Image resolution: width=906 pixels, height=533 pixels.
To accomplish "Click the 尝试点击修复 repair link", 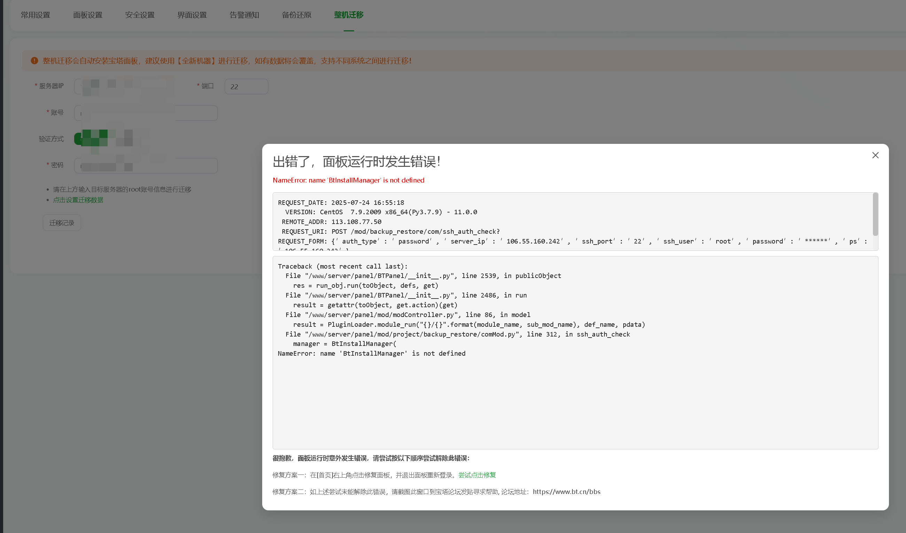I will [x=477, y=475].
